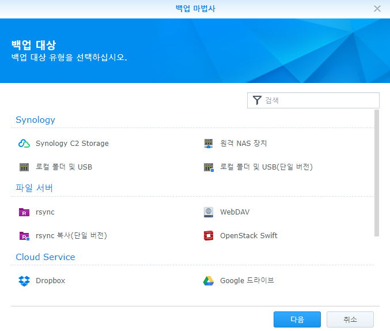Select the rsync 복사(단일 버전) icon
The width and height of the screenshot is (390, 331).
(x=24, y=236)
